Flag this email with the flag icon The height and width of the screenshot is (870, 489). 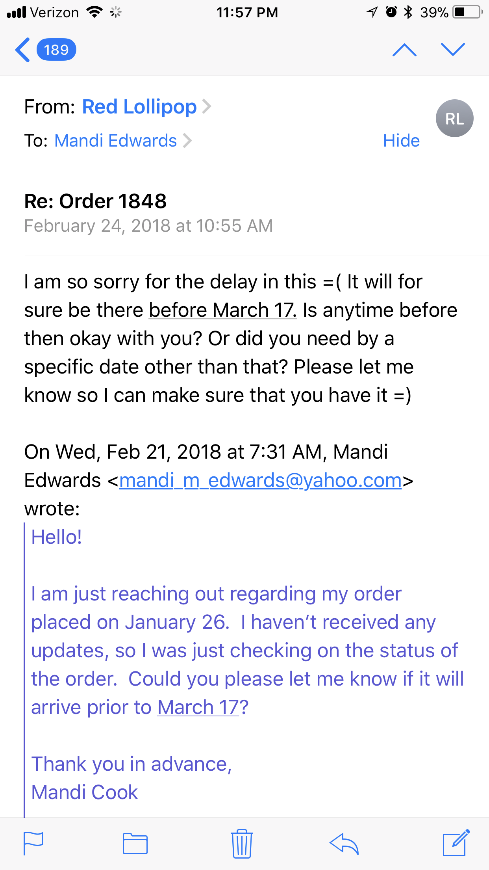point(33,843)
